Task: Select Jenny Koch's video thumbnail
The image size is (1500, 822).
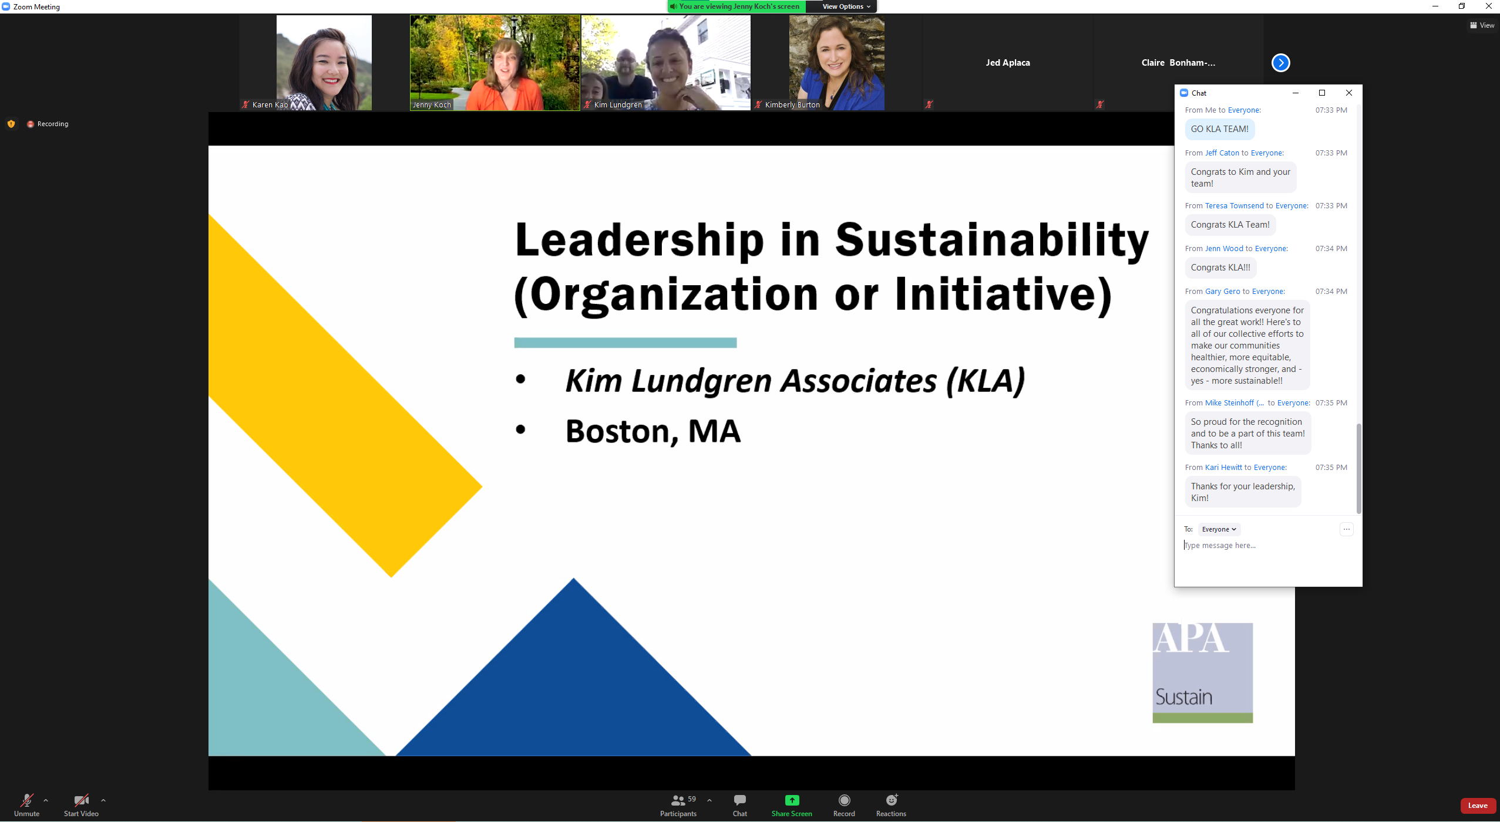Action: (x=495, y=63)
